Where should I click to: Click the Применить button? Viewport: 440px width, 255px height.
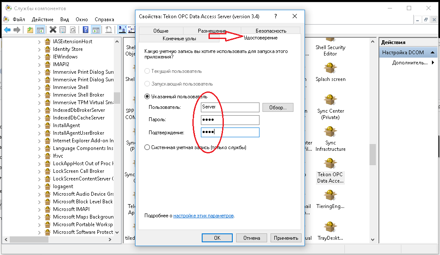pyautogui.click(x=286, y=238)
